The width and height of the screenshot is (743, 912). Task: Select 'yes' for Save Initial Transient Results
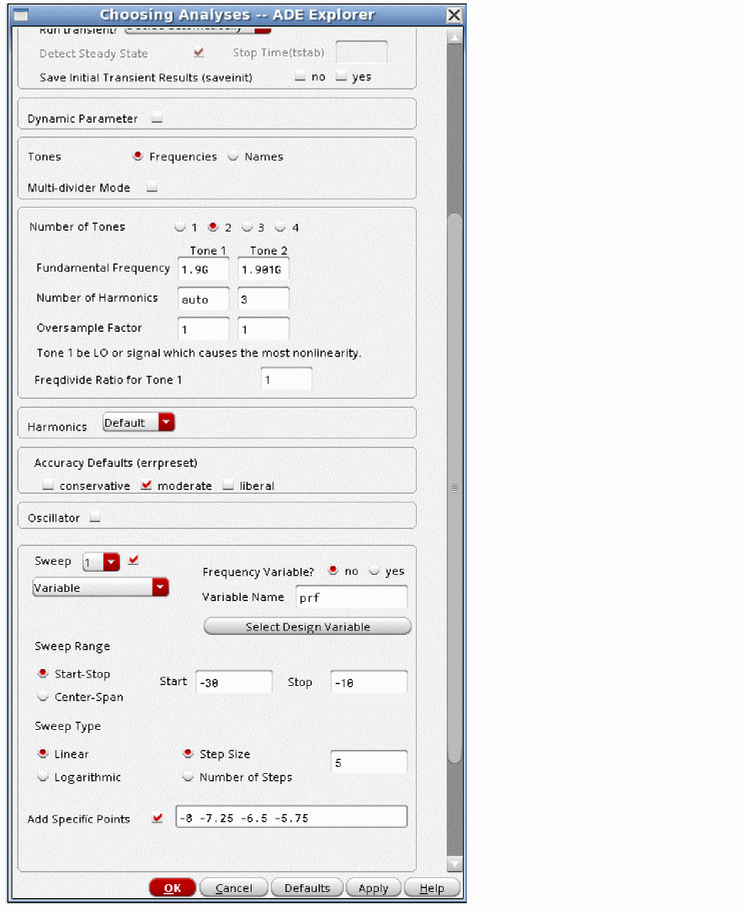[341, 76]
